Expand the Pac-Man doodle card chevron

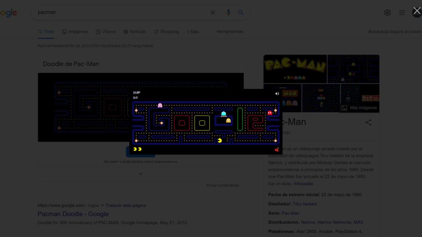(x=141, y=174)
